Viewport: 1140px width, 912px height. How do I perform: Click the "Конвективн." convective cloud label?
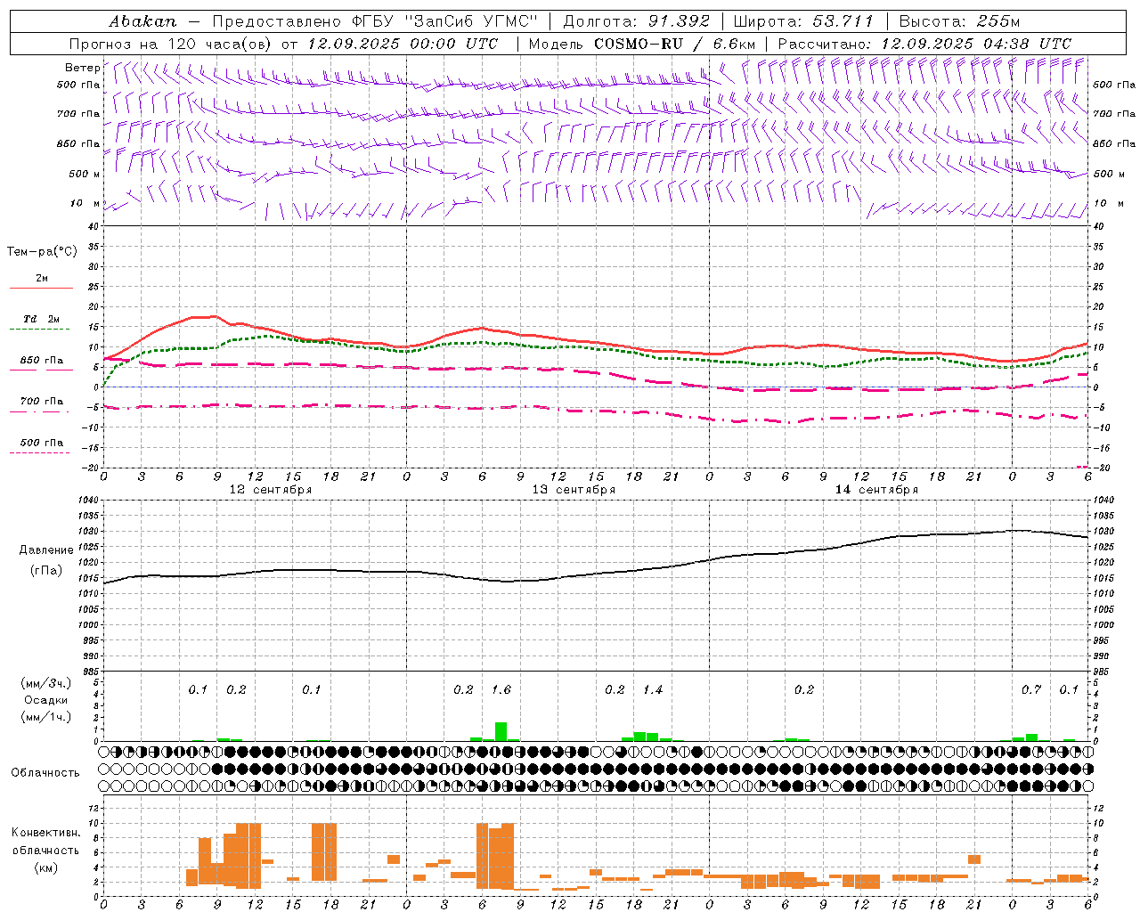[x=46, y=833]
